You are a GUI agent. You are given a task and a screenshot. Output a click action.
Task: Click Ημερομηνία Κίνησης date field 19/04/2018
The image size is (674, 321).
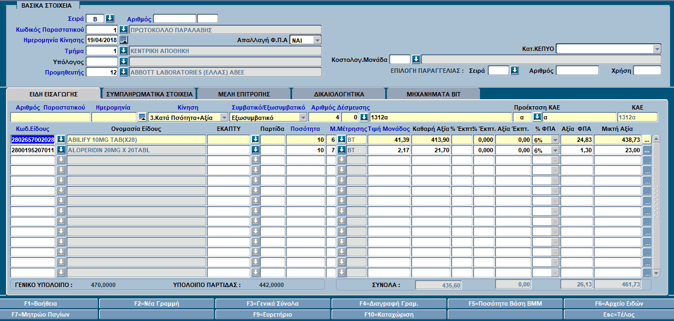coord(102,40)
